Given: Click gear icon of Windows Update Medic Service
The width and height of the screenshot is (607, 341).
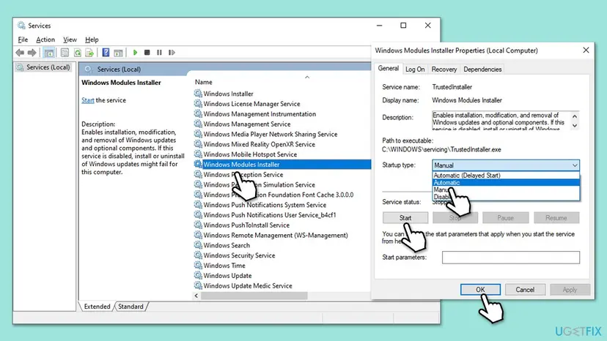Looking at the screenshot, I should coord(198,285).
